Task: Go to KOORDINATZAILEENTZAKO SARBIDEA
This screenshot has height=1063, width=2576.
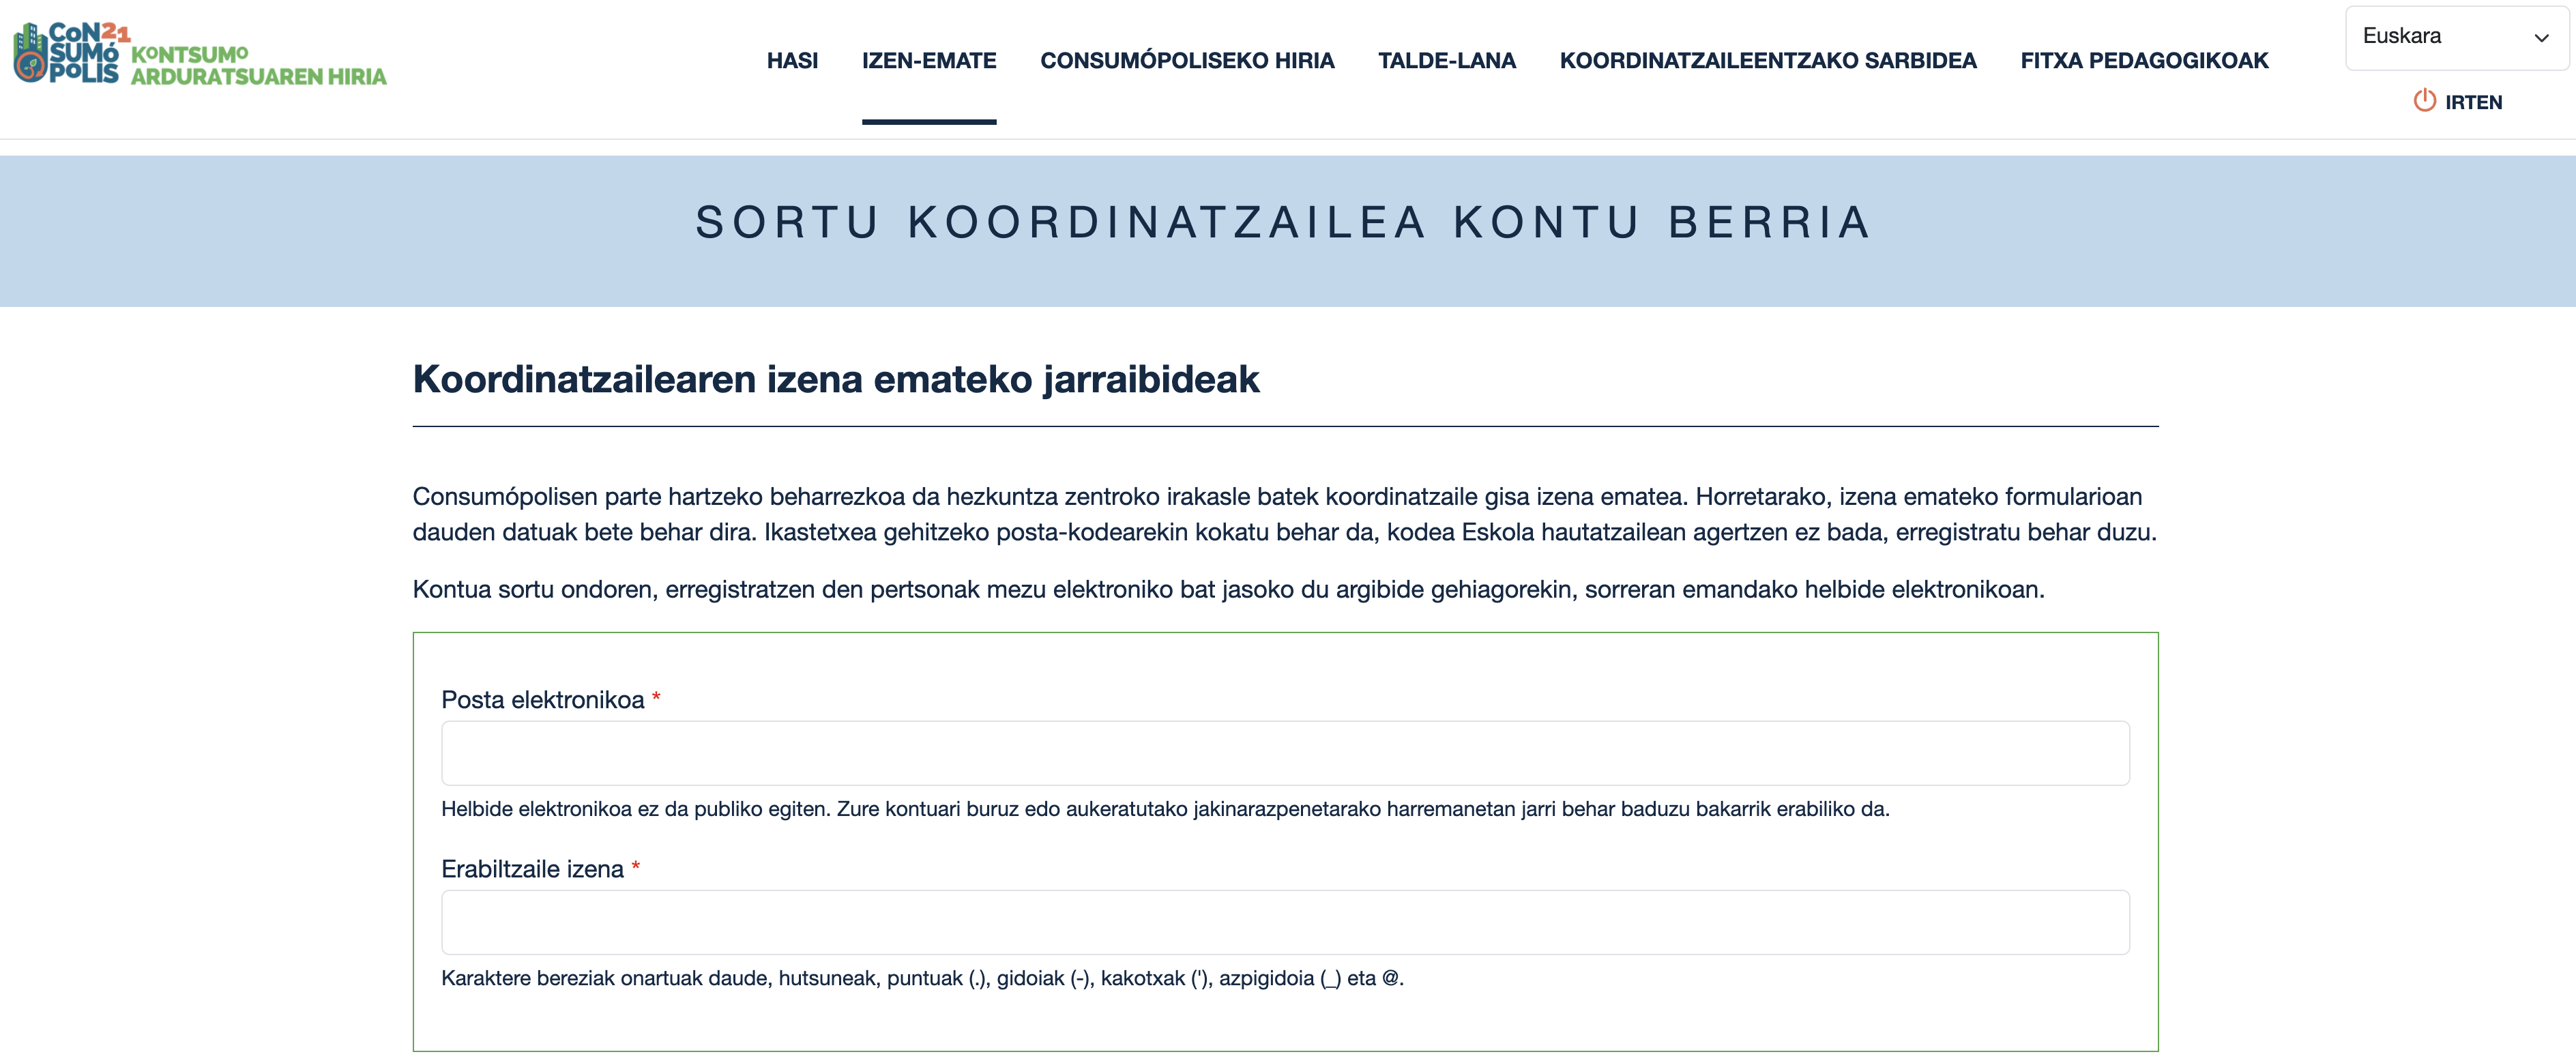Action: [x=1768, y=60]
